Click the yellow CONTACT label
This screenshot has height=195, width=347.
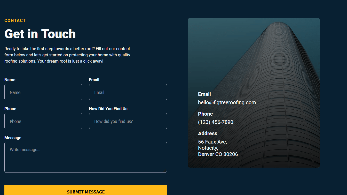[15, 20]
